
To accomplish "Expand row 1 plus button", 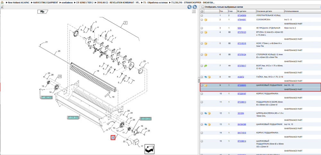I will click(x=202, y=15).
